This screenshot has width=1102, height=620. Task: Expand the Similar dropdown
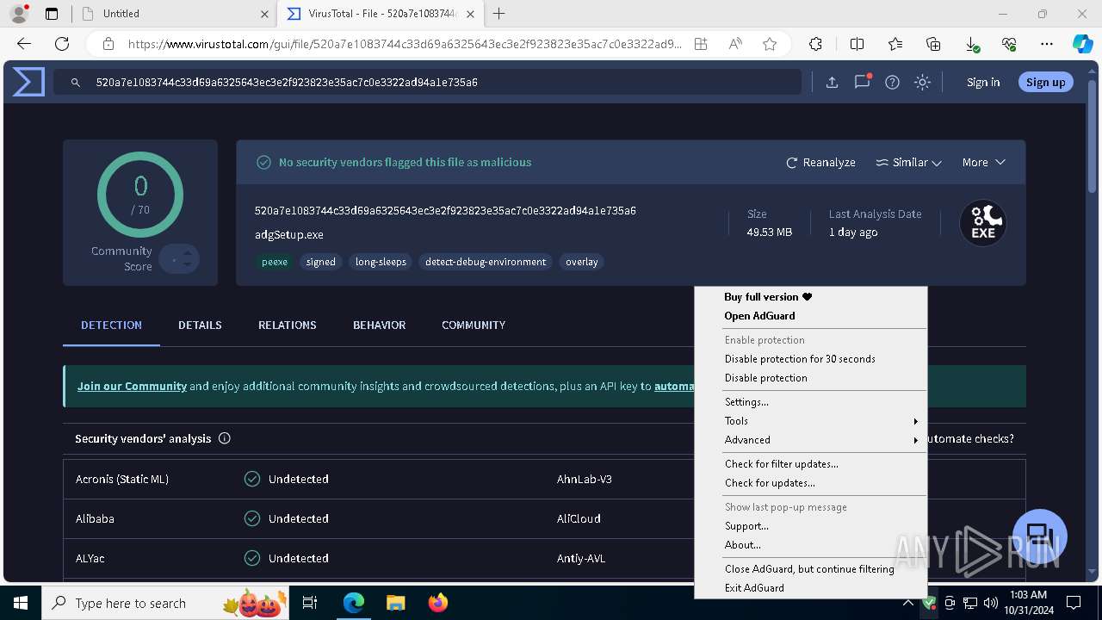tap(909, 162)
